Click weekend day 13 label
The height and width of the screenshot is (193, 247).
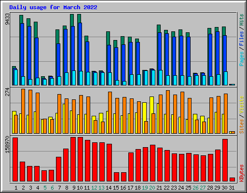[x=101, y=188]
